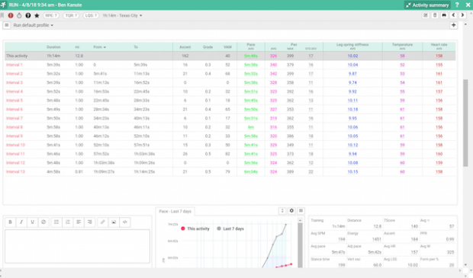Click the running figure activity icon
473x278 pixels.
click(3, 5)
